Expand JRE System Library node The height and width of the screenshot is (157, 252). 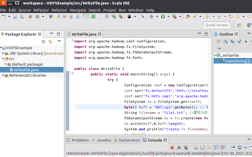pyautogui.click(x=3, y=53)
